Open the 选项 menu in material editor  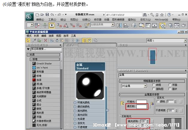(66, 36)
